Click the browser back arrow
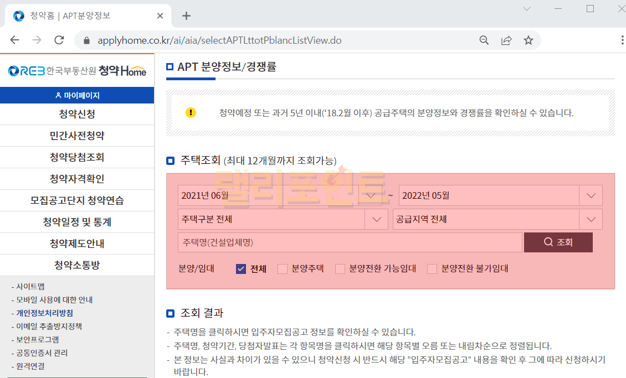This screenshot has width=626, height=378. pyautogui.click(x=14, y=40)
